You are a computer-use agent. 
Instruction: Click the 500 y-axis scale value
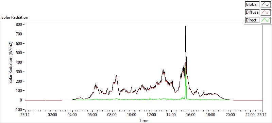19,53
